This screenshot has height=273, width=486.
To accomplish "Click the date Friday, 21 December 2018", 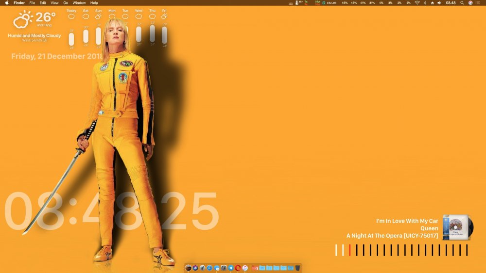I will coord(57,56).
